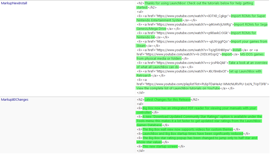The width and height of the screenshot is (270, 155).
Task: Click 'The Big Box star rating popup' item text
Action: pyautogui.click(x=197, y=140)
